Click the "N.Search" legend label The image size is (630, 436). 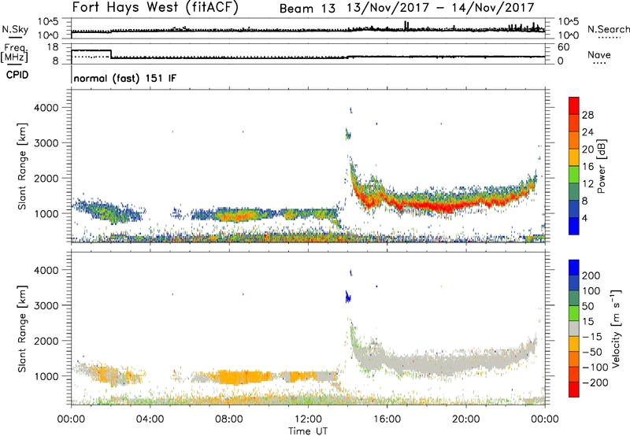pos(608,29)
